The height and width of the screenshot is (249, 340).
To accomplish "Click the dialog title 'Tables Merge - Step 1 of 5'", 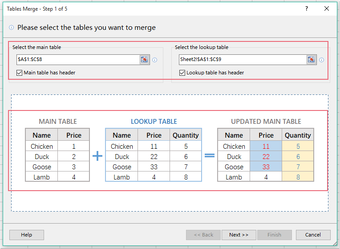I will 37,9.
